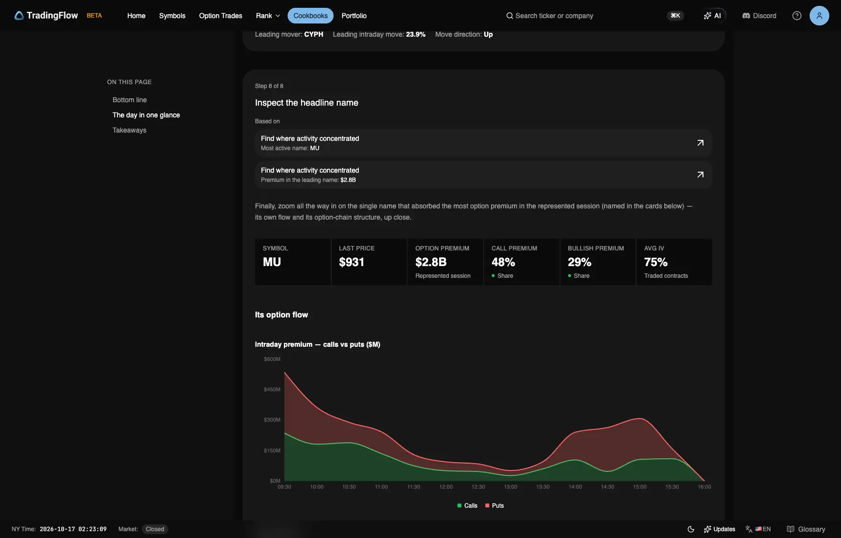Click the ⌘K shortcut badge
Screen dimensions: 841x538
click(x=676, y=16)
